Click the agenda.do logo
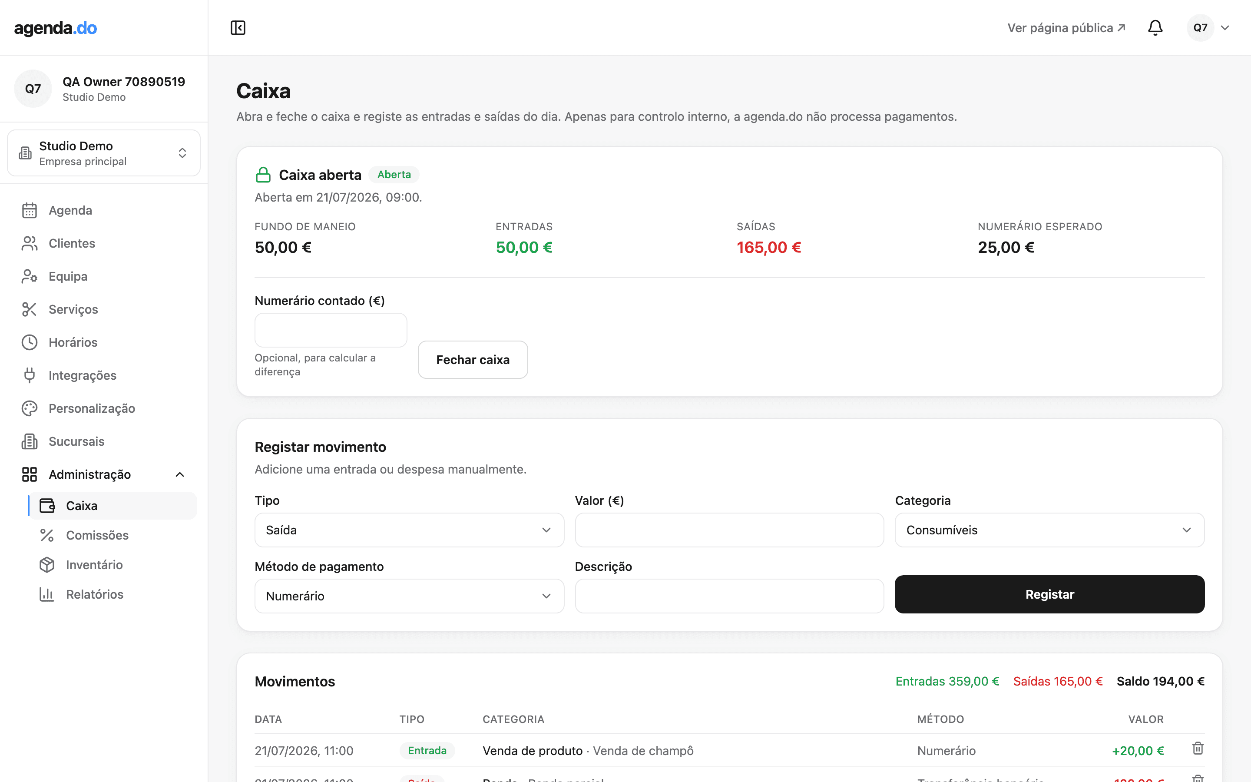 (x=55, y=28)
